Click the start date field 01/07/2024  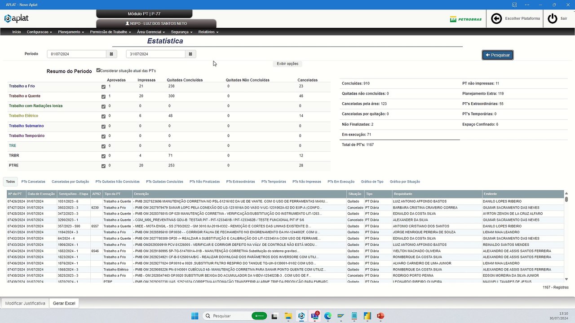coord(76,54)
